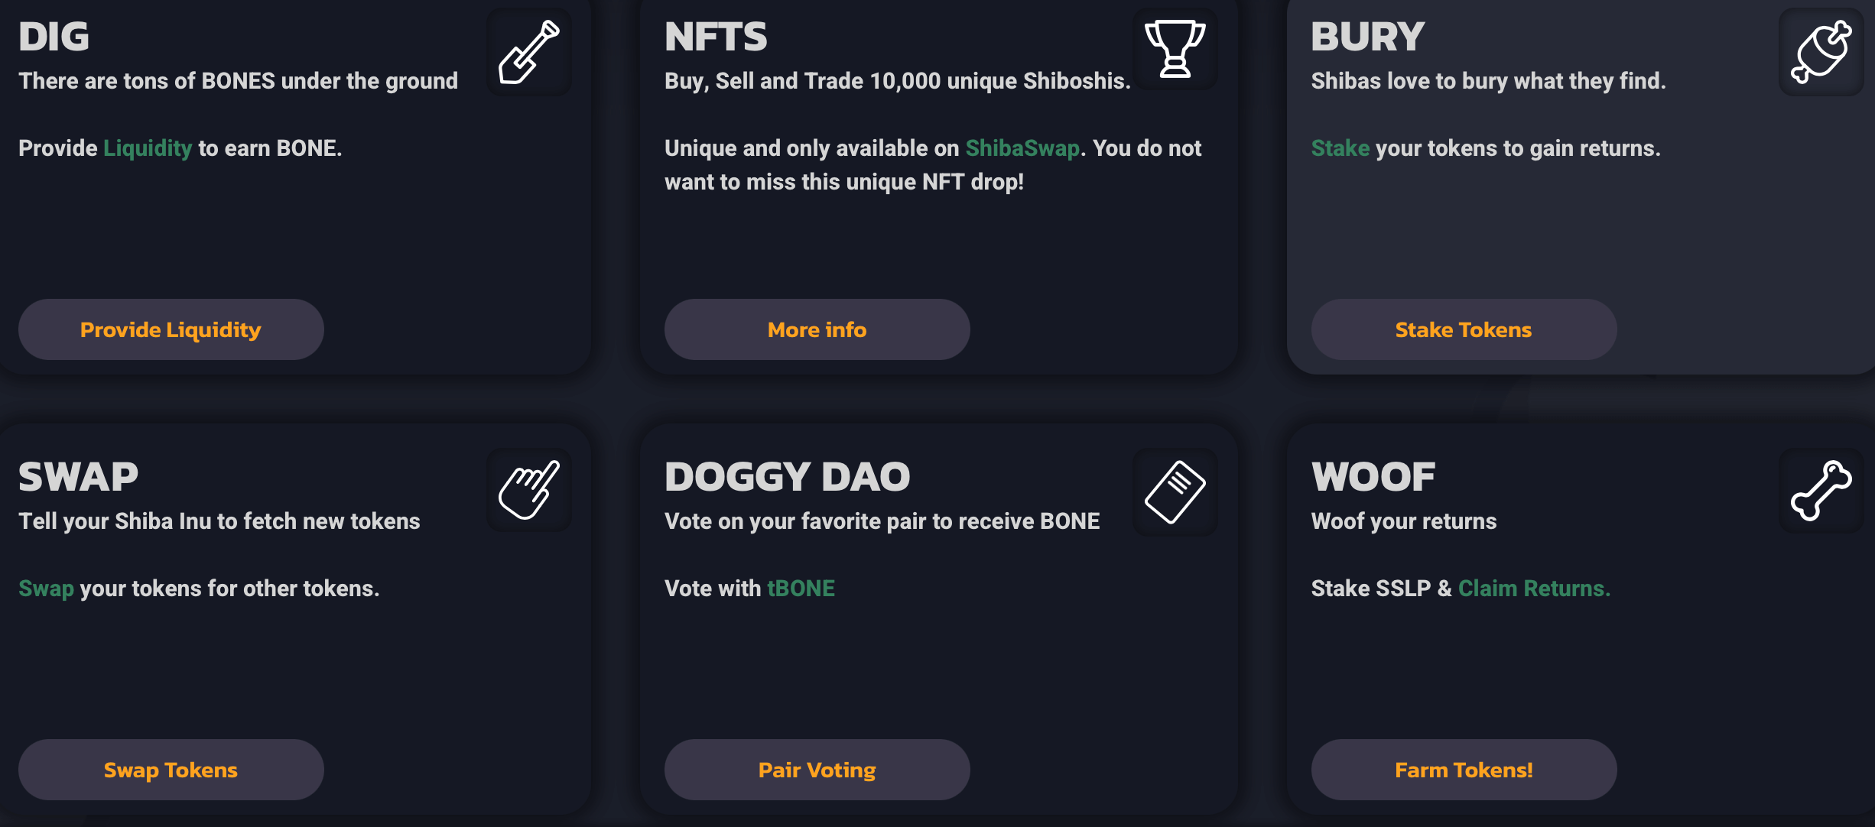This screenshot has width=1875, height=827.
Task: Click the WOOF card heading
Action: click(x=1373, y=477)
